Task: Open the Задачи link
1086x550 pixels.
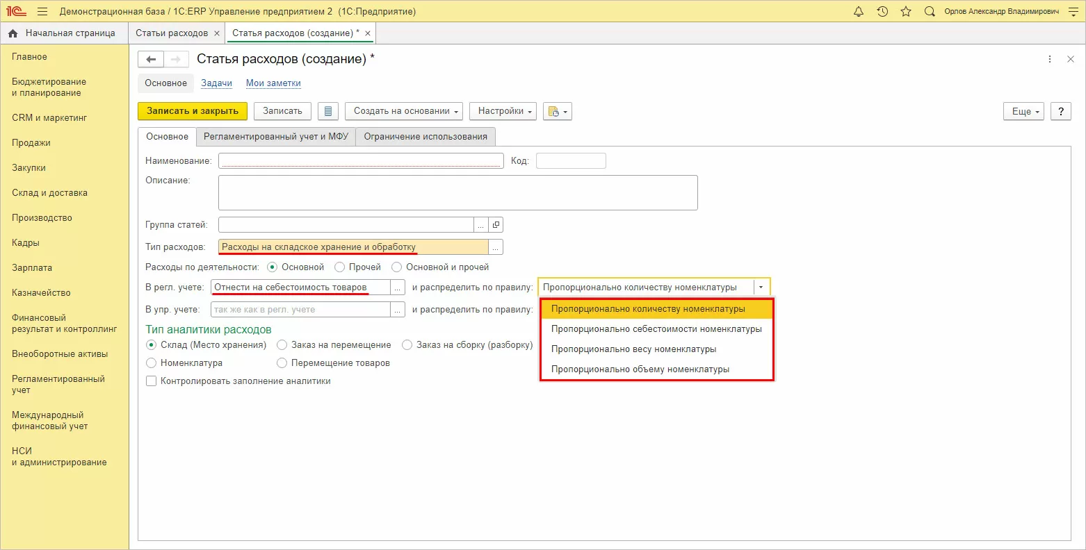Action: 216,83
